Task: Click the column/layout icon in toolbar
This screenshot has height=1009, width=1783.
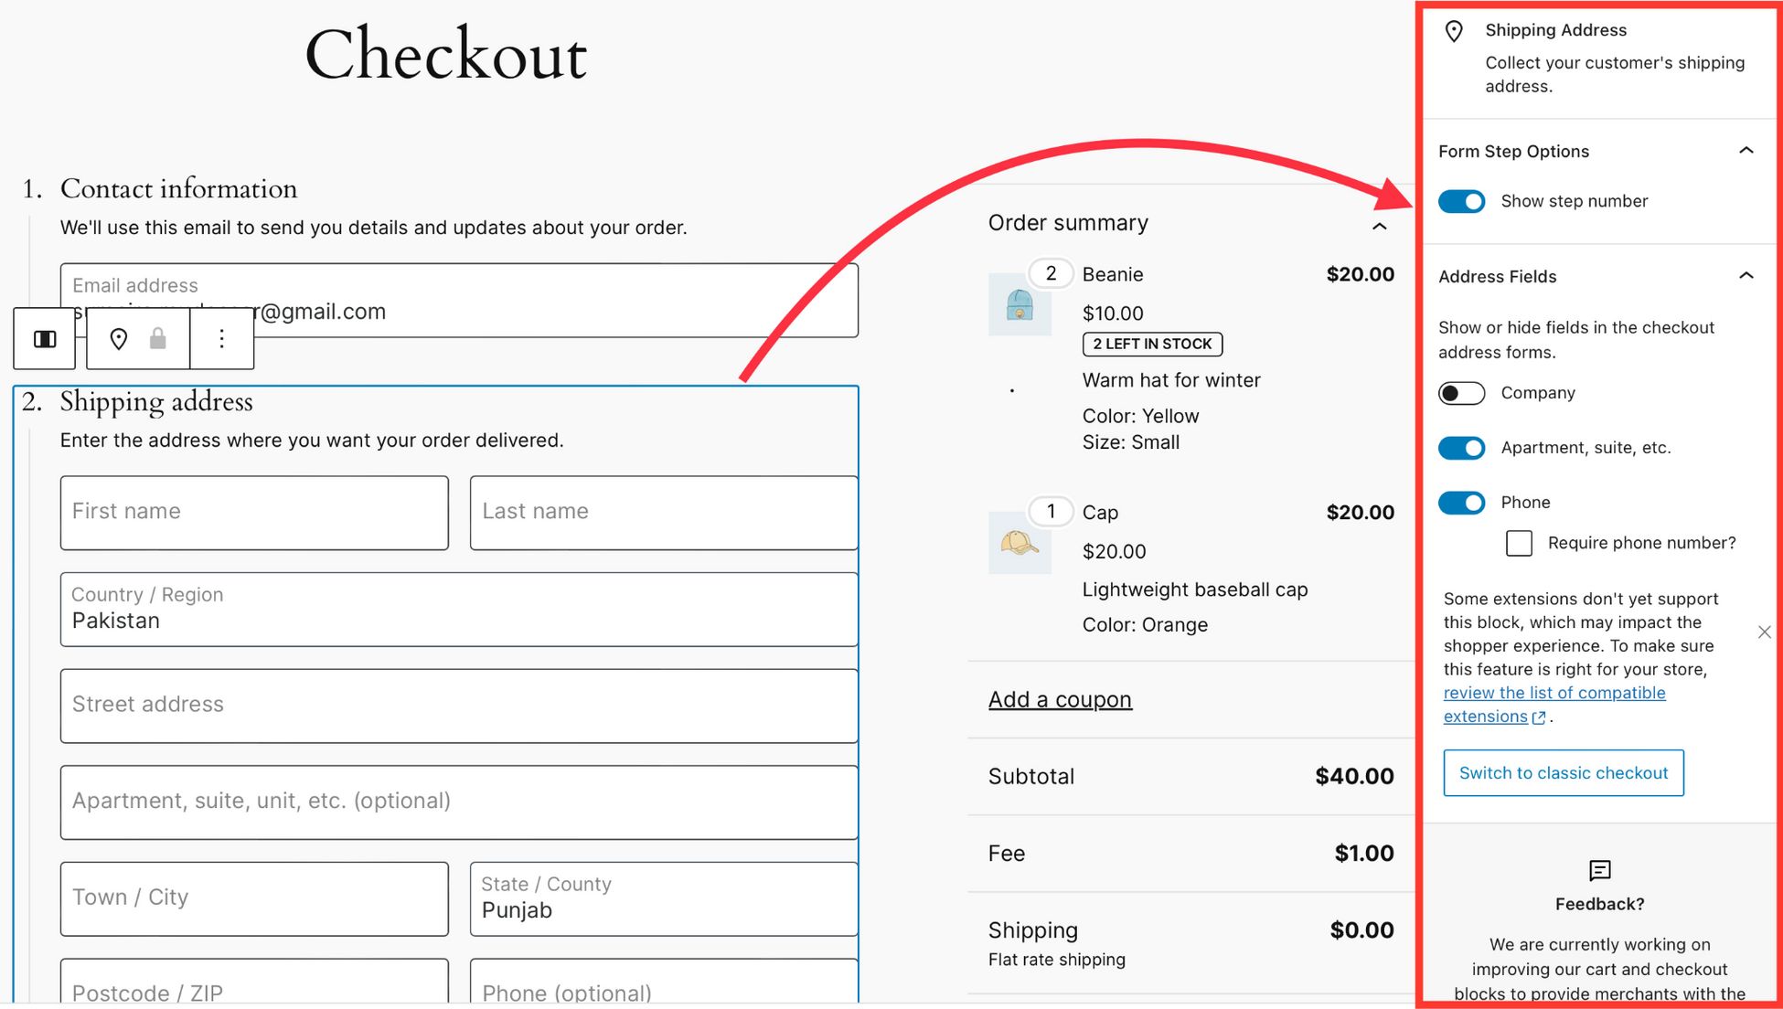Action: (47, 338)
